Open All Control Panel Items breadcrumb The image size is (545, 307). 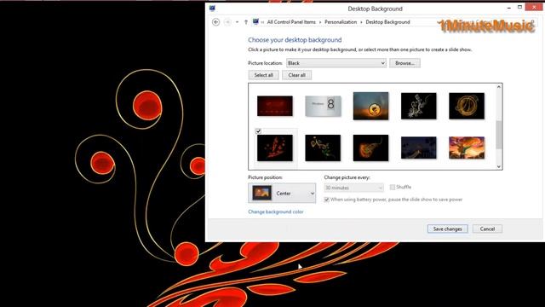(291, 22)
